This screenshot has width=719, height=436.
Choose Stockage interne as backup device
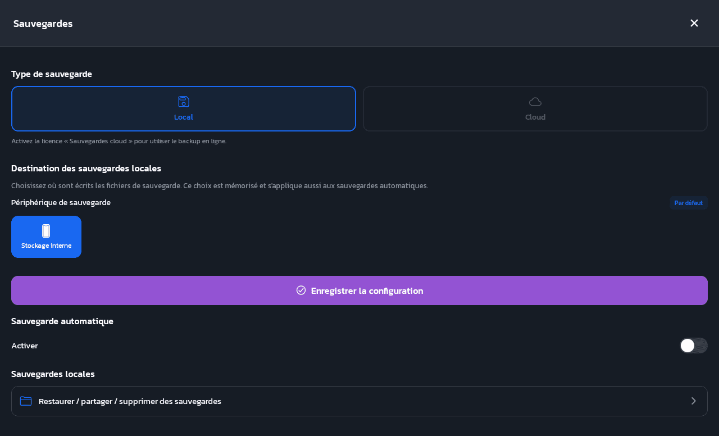pyautogui.click(x=46, y=237)
